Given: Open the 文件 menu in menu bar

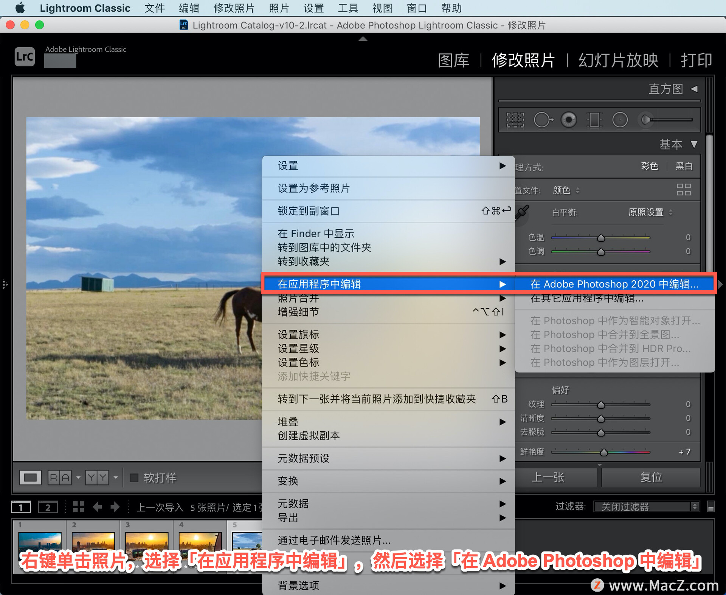Looking at the screenshot, I should (x=155, y=8).
